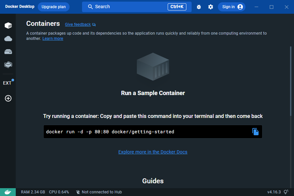
Task: Click the Run a Sample Container heading
Action: 153,93
